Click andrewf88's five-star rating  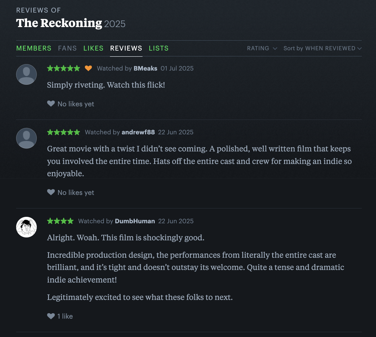64,132
